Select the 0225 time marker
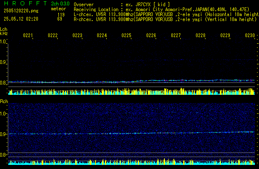 126,35
